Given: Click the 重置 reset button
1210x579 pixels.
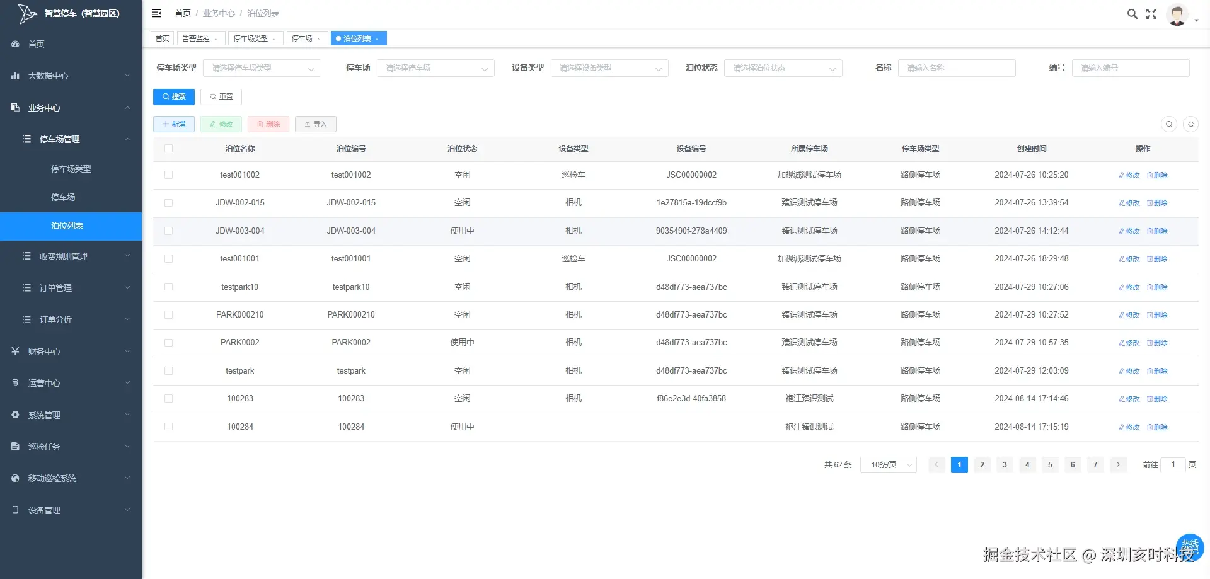Looking at the screenshot, I should click(221, 97).
